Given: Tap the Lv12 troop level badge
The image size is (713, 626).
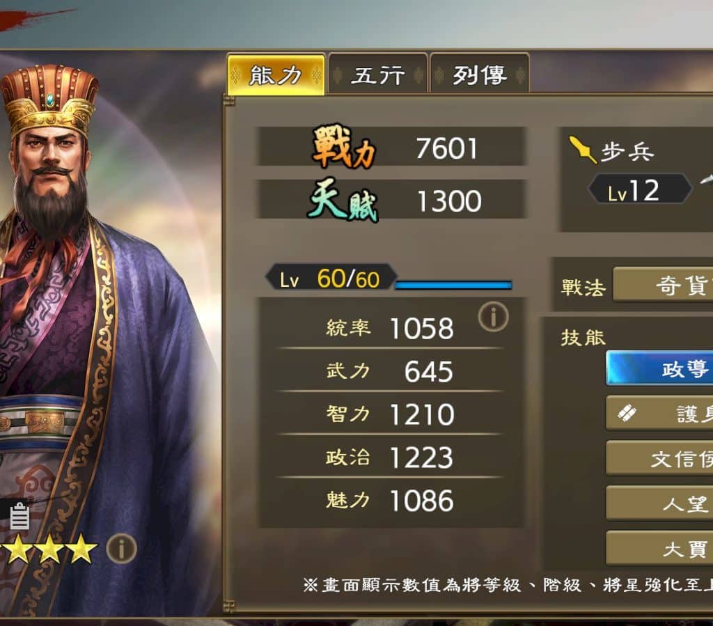Looking at the screenshot, I should (x=641, y=189).
